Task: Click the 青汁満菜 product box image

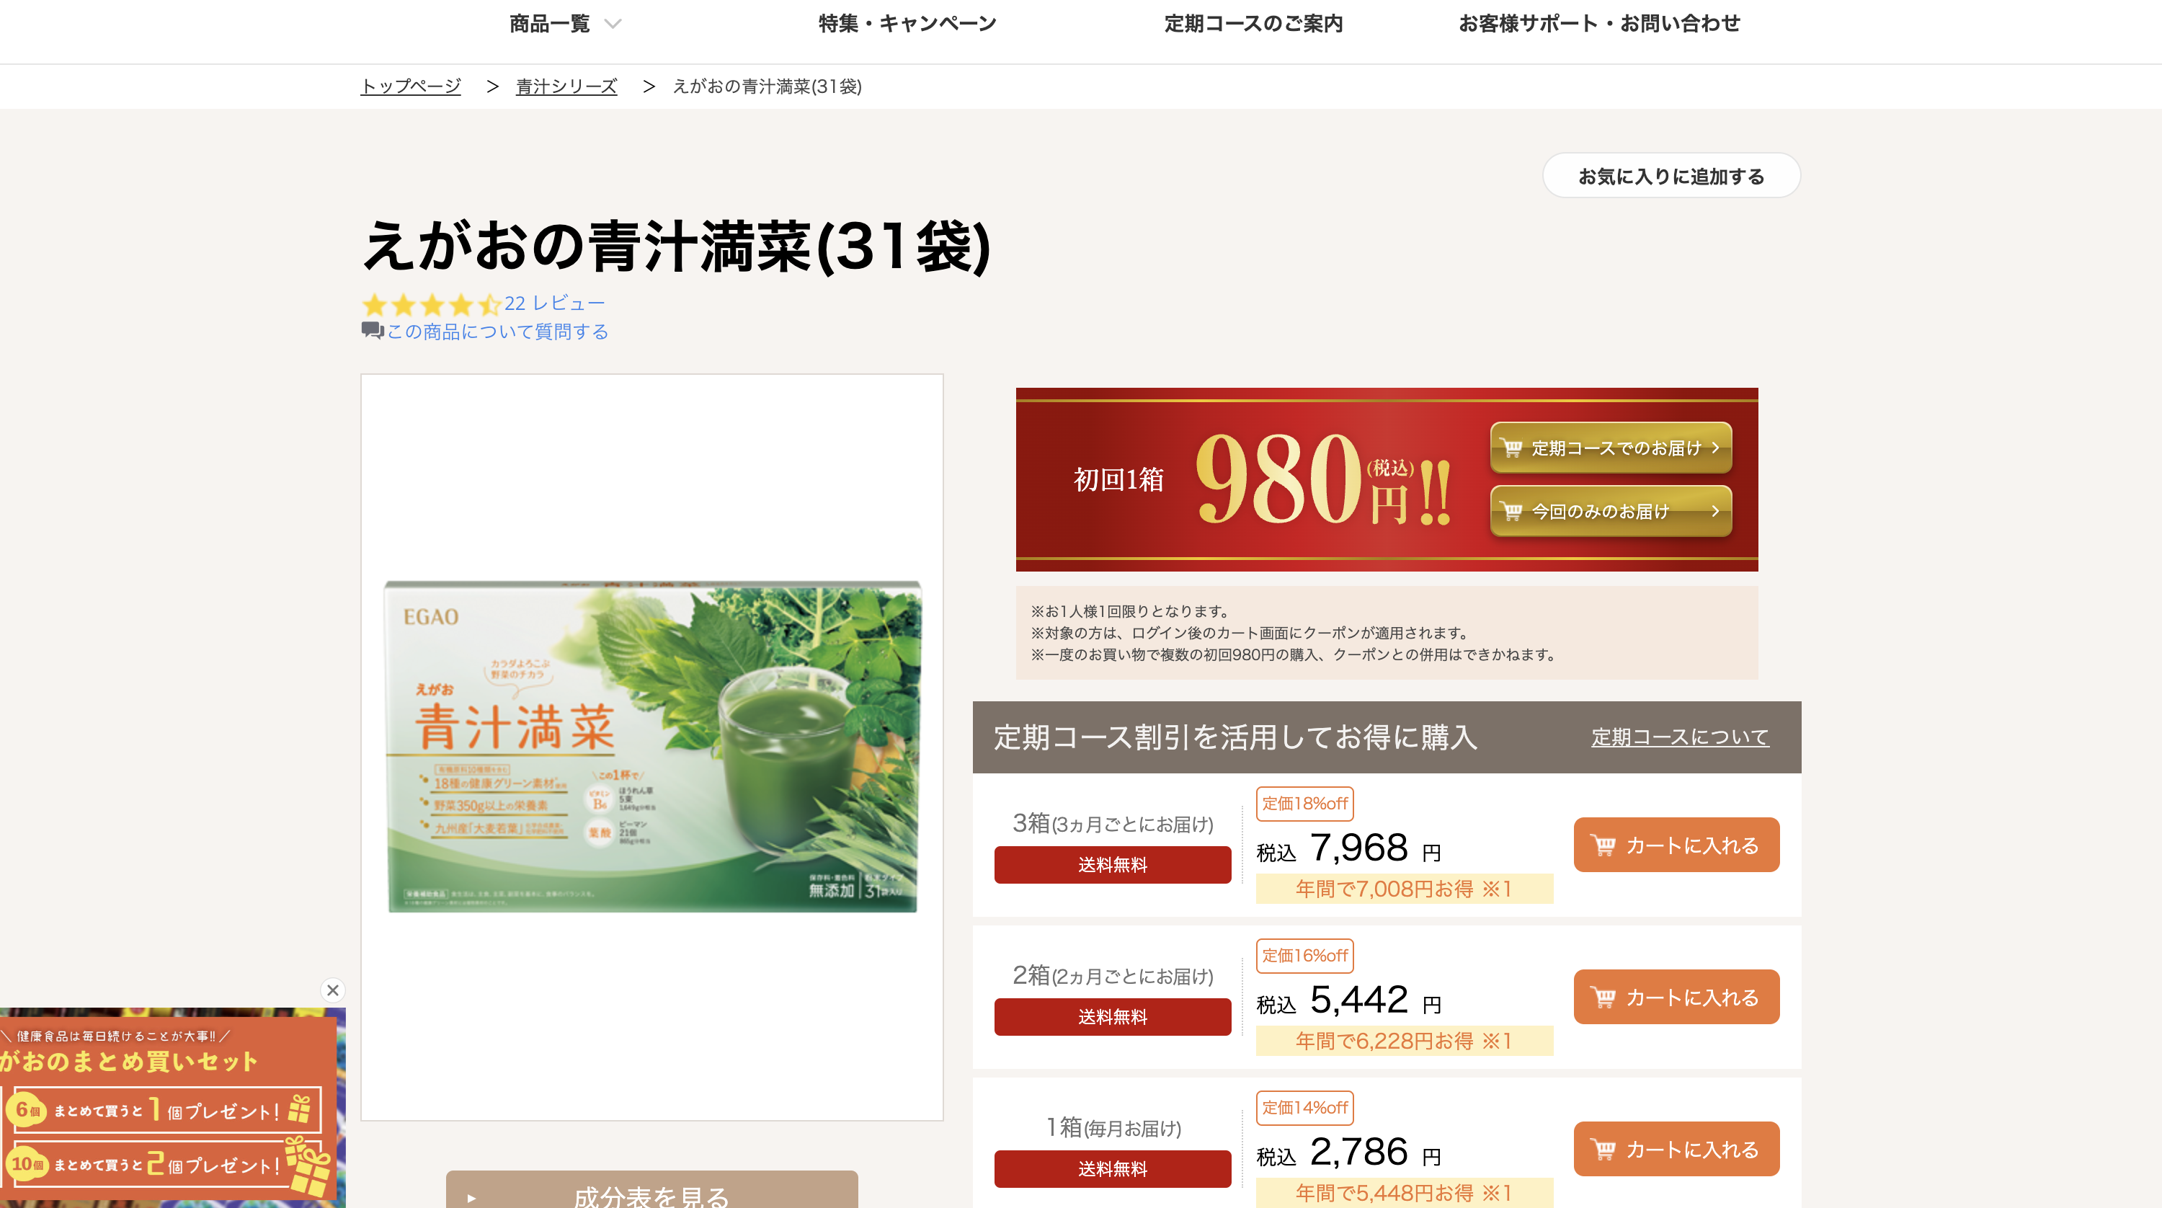Action: (652, 746)
